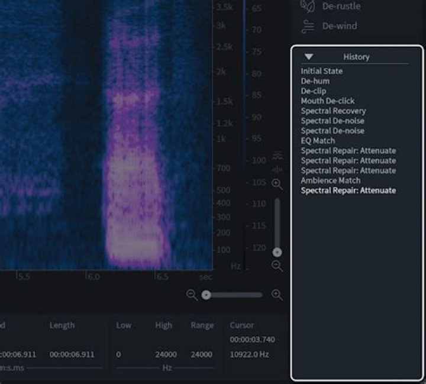426x384 pixels.
Task: Select the EQ Match history step
Action: 318,141
